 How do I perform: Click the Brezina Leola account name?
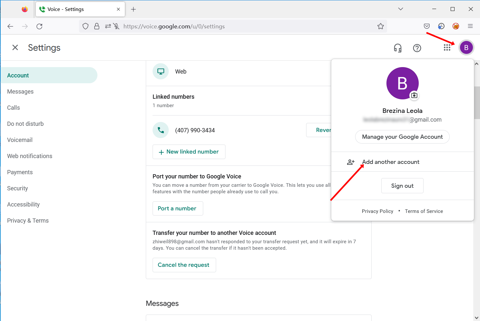402,111
